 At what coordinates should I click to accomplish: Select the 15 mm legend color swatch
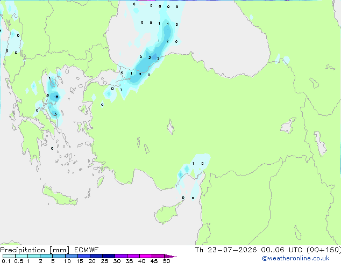84,256
